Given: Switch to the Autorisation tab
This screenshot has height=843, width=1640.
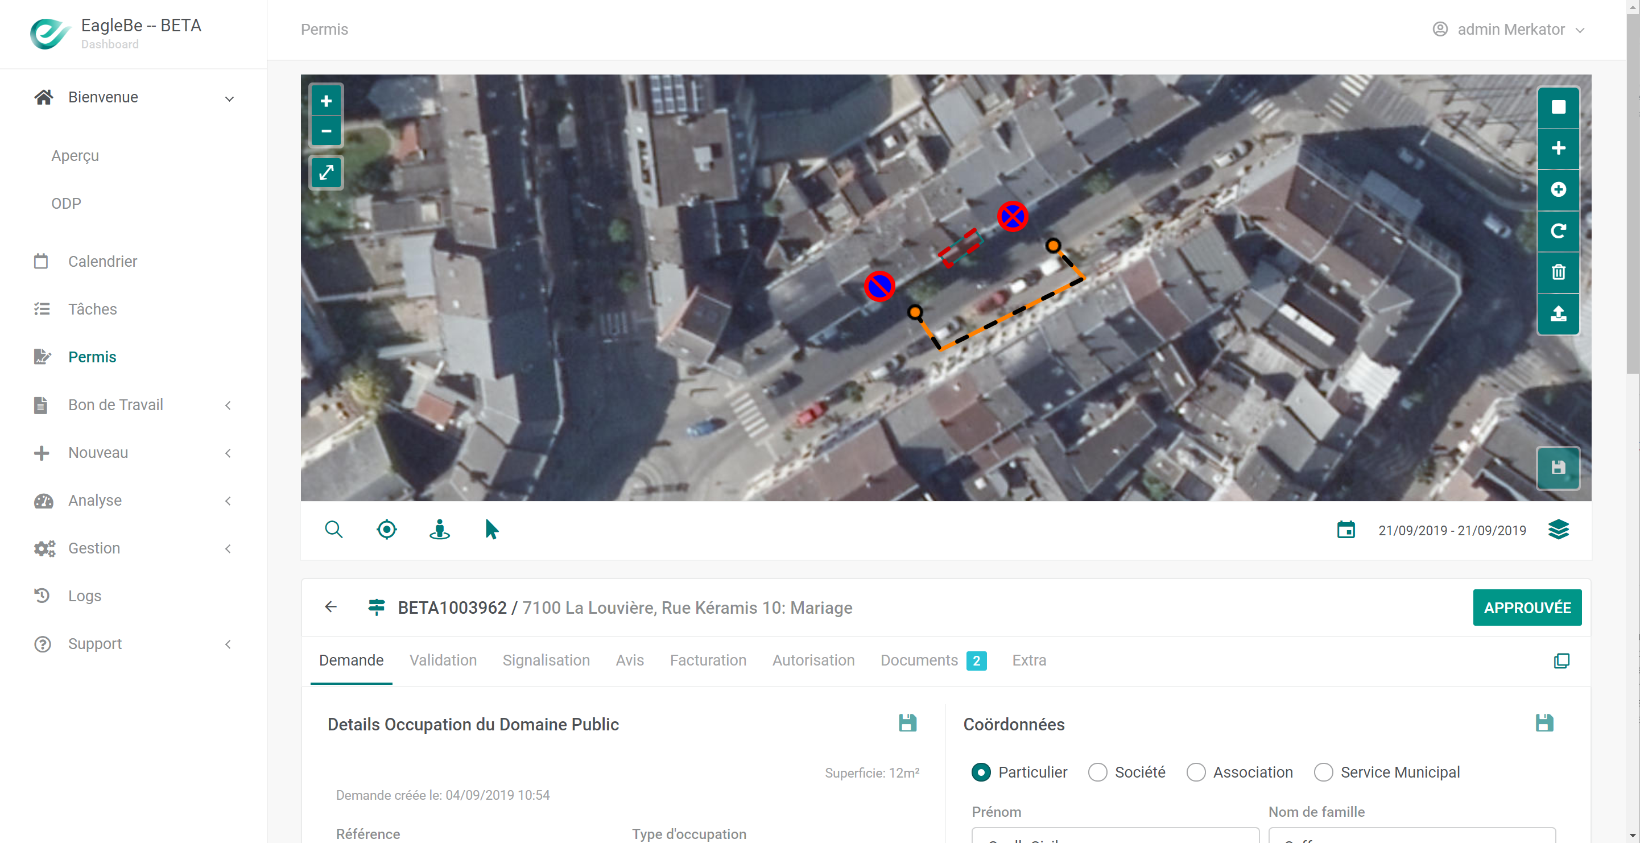Looking at the screenshot, I should 813,660.
